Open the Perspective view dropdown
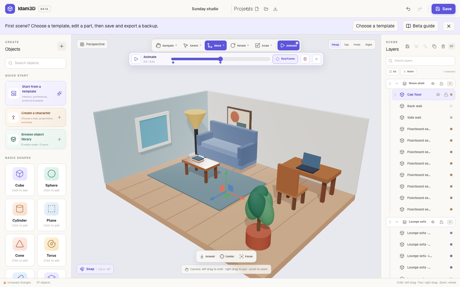460x287 pixels. 92,44
